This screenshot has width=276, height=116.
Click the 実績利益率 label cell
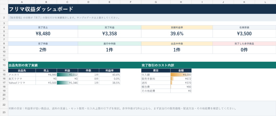177,27
